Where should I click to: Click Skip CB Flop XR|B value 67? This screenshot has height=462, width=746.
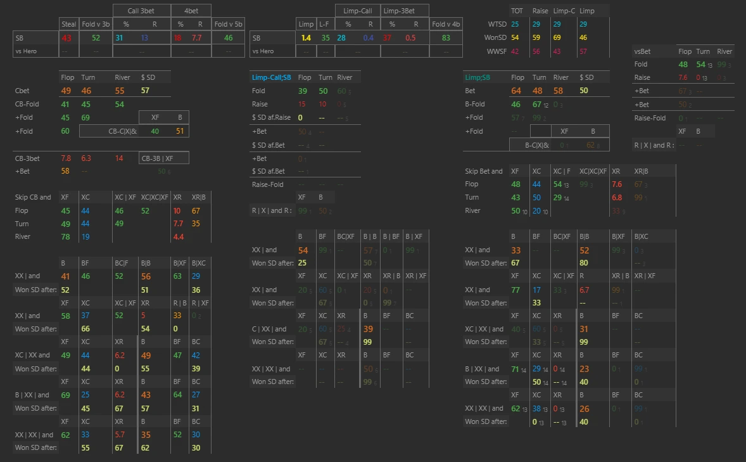(x=196, y=210)
